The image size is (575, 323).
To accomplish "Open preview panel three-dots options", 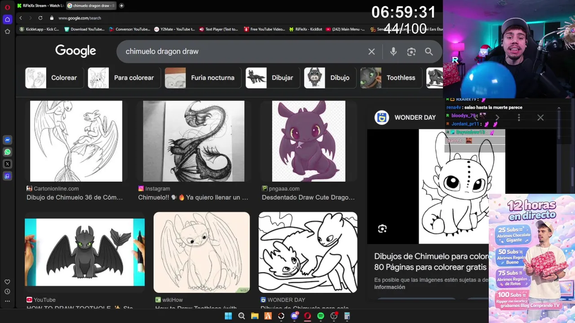I will (x=519, y=118).
